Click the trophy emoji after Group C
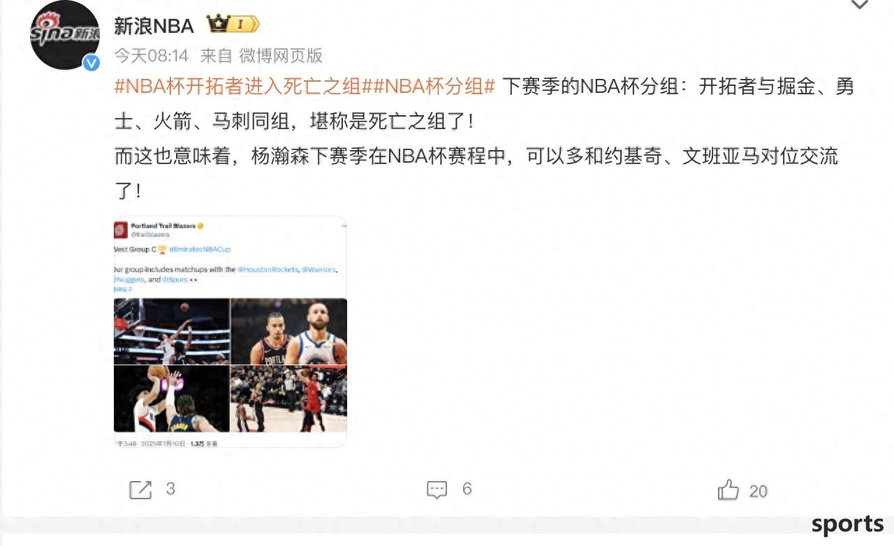 point(162,249)
